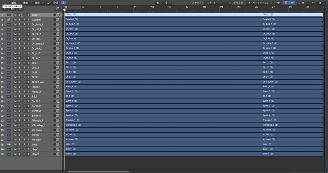Click the playhead marker in ruler
Screen dimensions: 328x173
coord(64,10)
